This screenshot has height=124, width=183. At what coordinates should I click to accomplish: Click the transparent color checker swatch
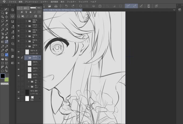coord(5,84)
